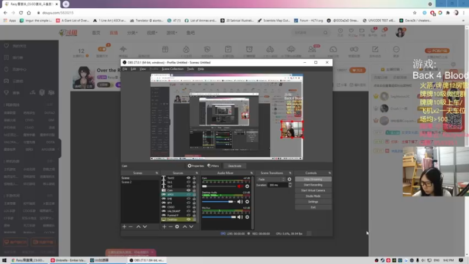Move source down arrow in Sources panel

point(191,226)
